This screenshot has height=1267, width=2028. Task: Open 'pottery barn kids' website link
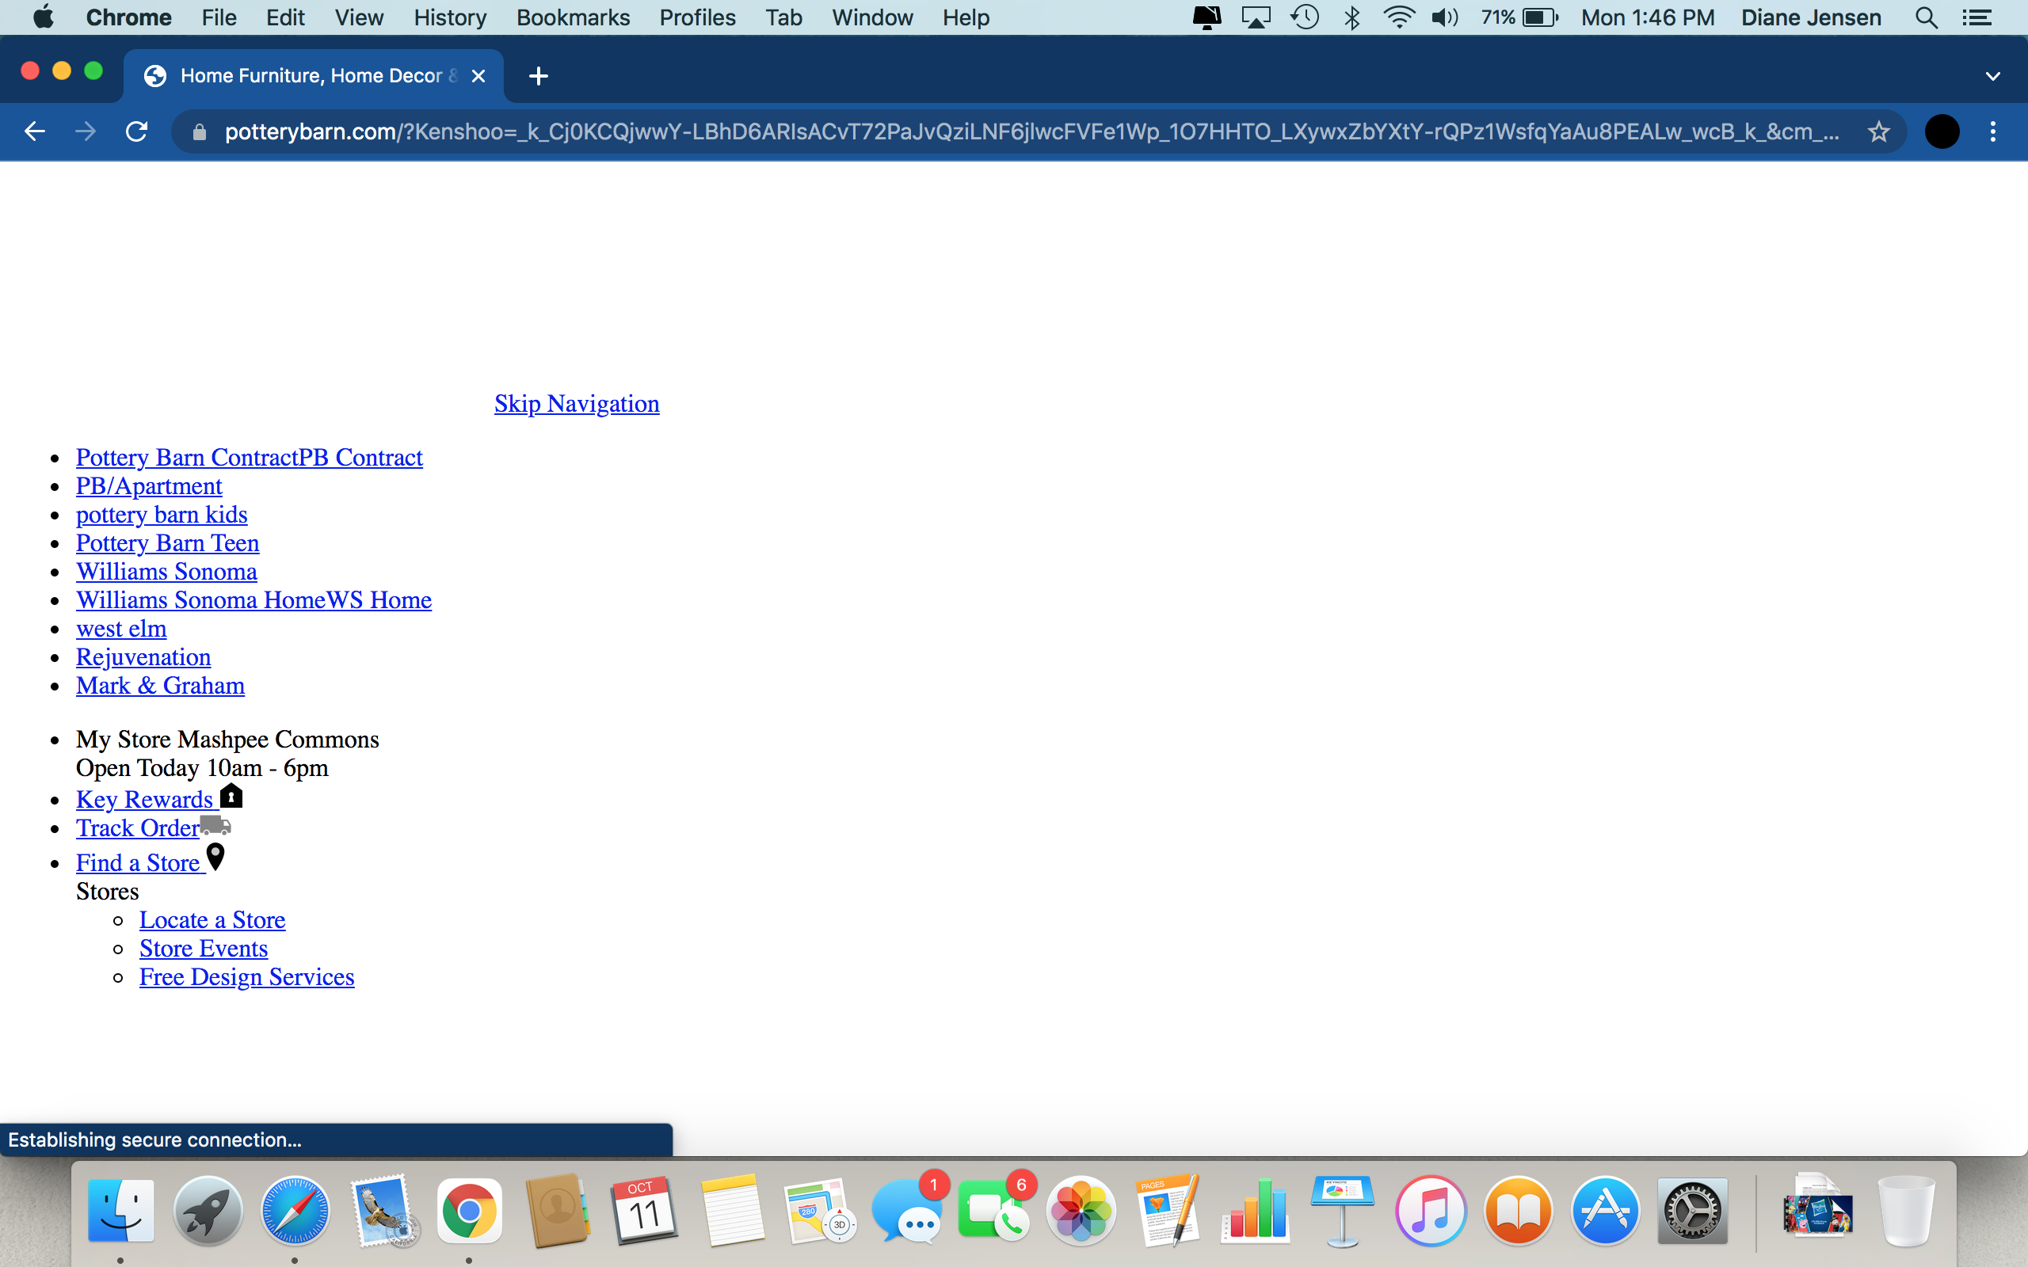(x=159, y=514)
